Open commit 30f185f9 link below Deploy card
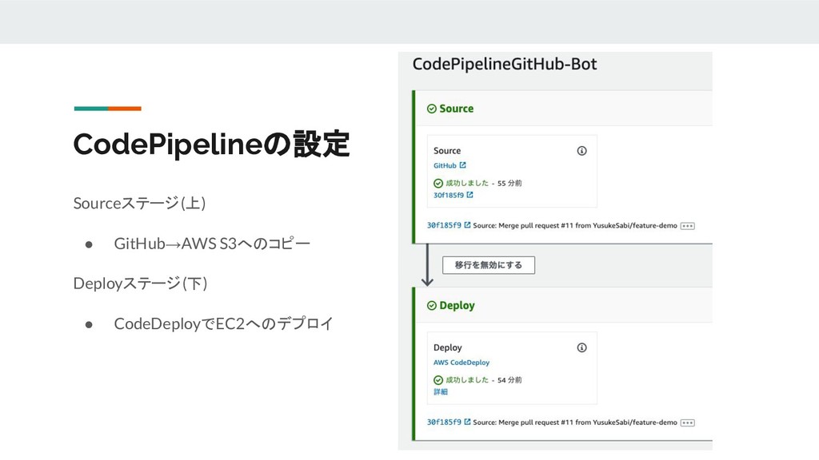 tap(444, 422)
